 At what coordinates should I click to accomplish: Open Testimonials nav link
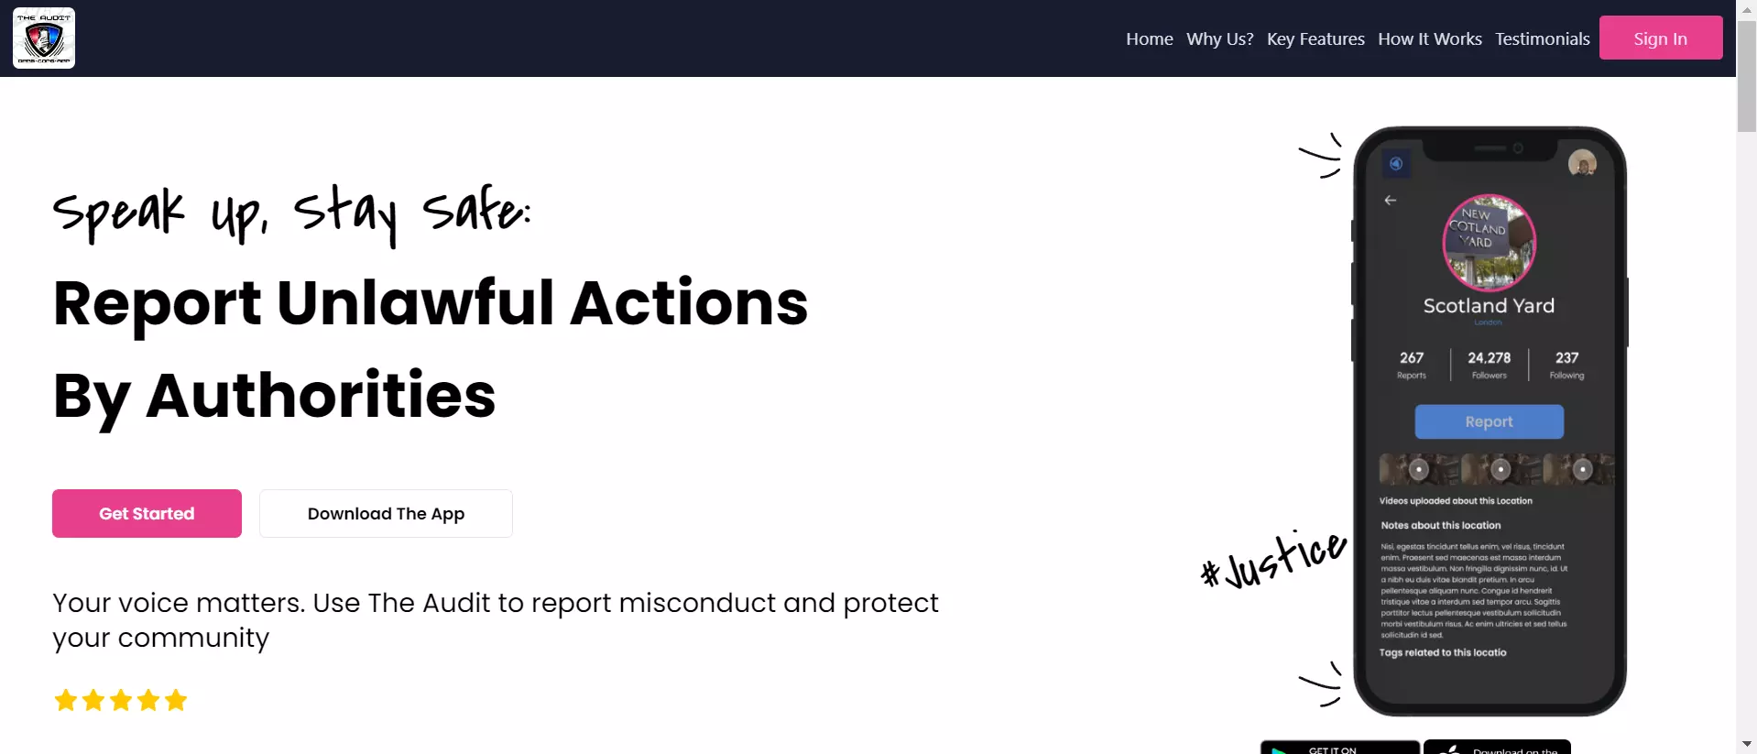[x=1543, y=38]
